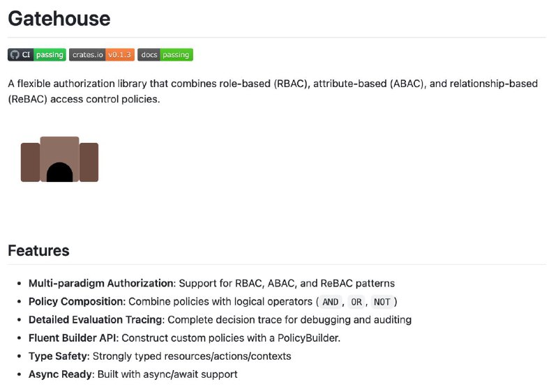The height and width of the screenshot is (391, 558).
Task: Click the Multi-paradigm Authorization bullet text
Action: click(x=212, y=283)
